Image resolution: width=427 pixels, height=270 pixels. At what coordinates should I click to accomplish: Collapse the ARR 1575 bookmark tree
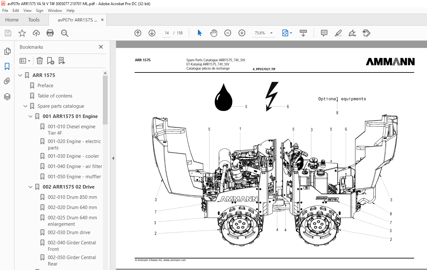pyautogui.click(x=21, y=75)
